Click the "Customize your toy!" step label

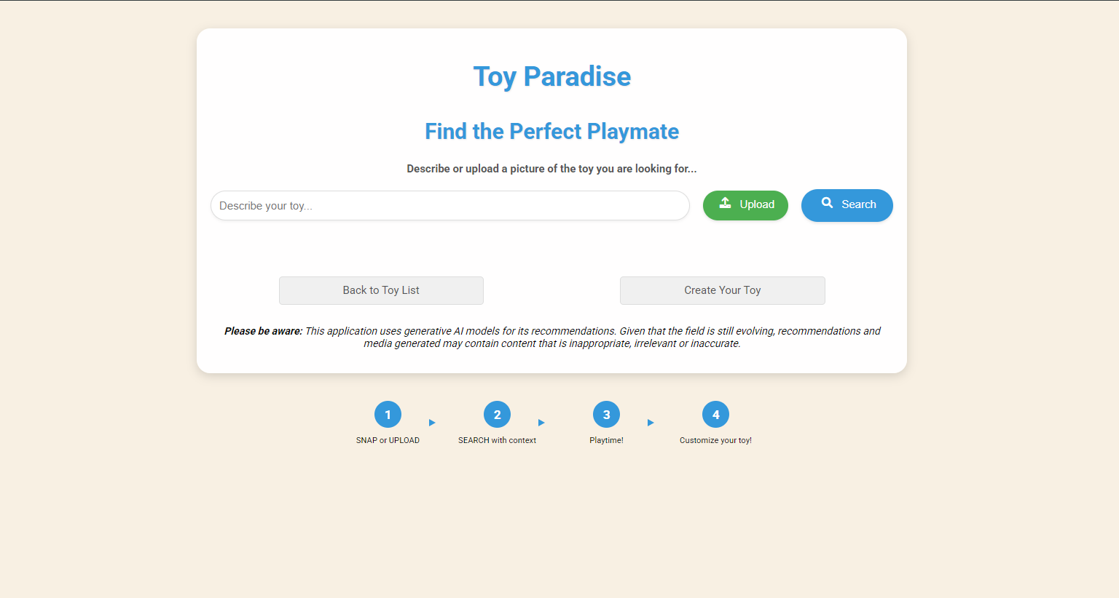pyautogui.click(x=715, y=441)
